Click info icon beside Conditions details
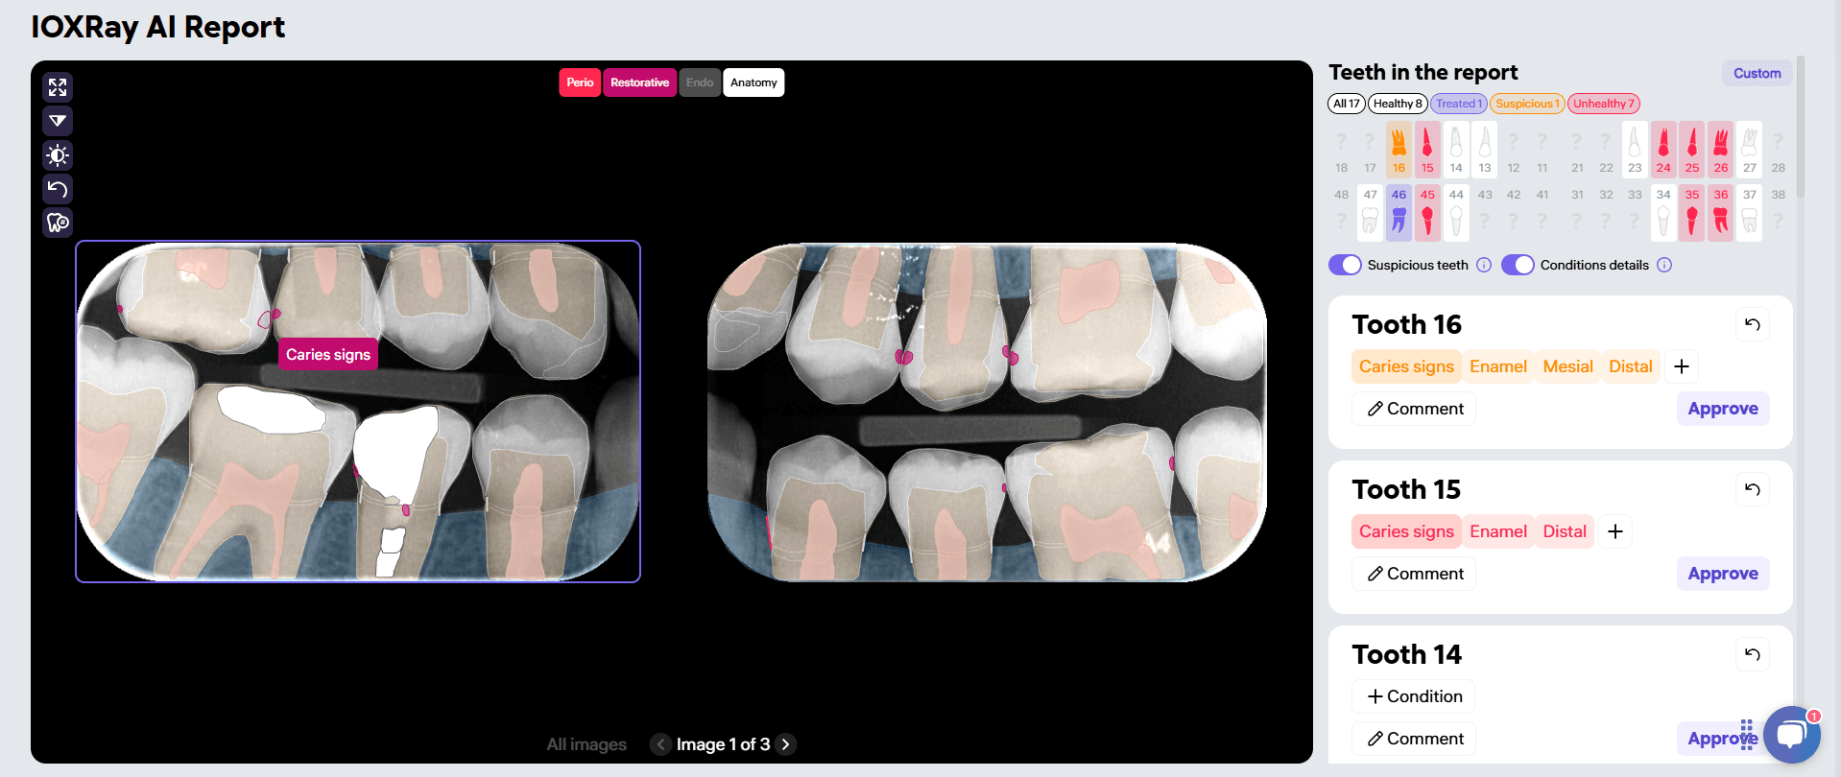This screenshot has width=1841, height=777. (x=1664, y=265)
